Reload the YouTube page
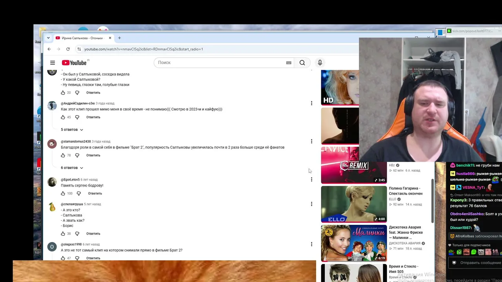 [68, 49]
